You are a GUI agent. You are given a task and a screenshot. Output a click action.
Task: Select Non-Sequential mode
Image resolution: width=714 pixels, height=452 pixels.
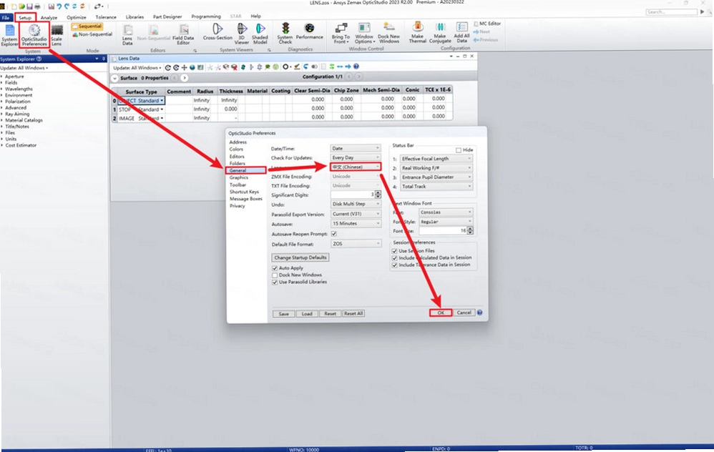92,34
